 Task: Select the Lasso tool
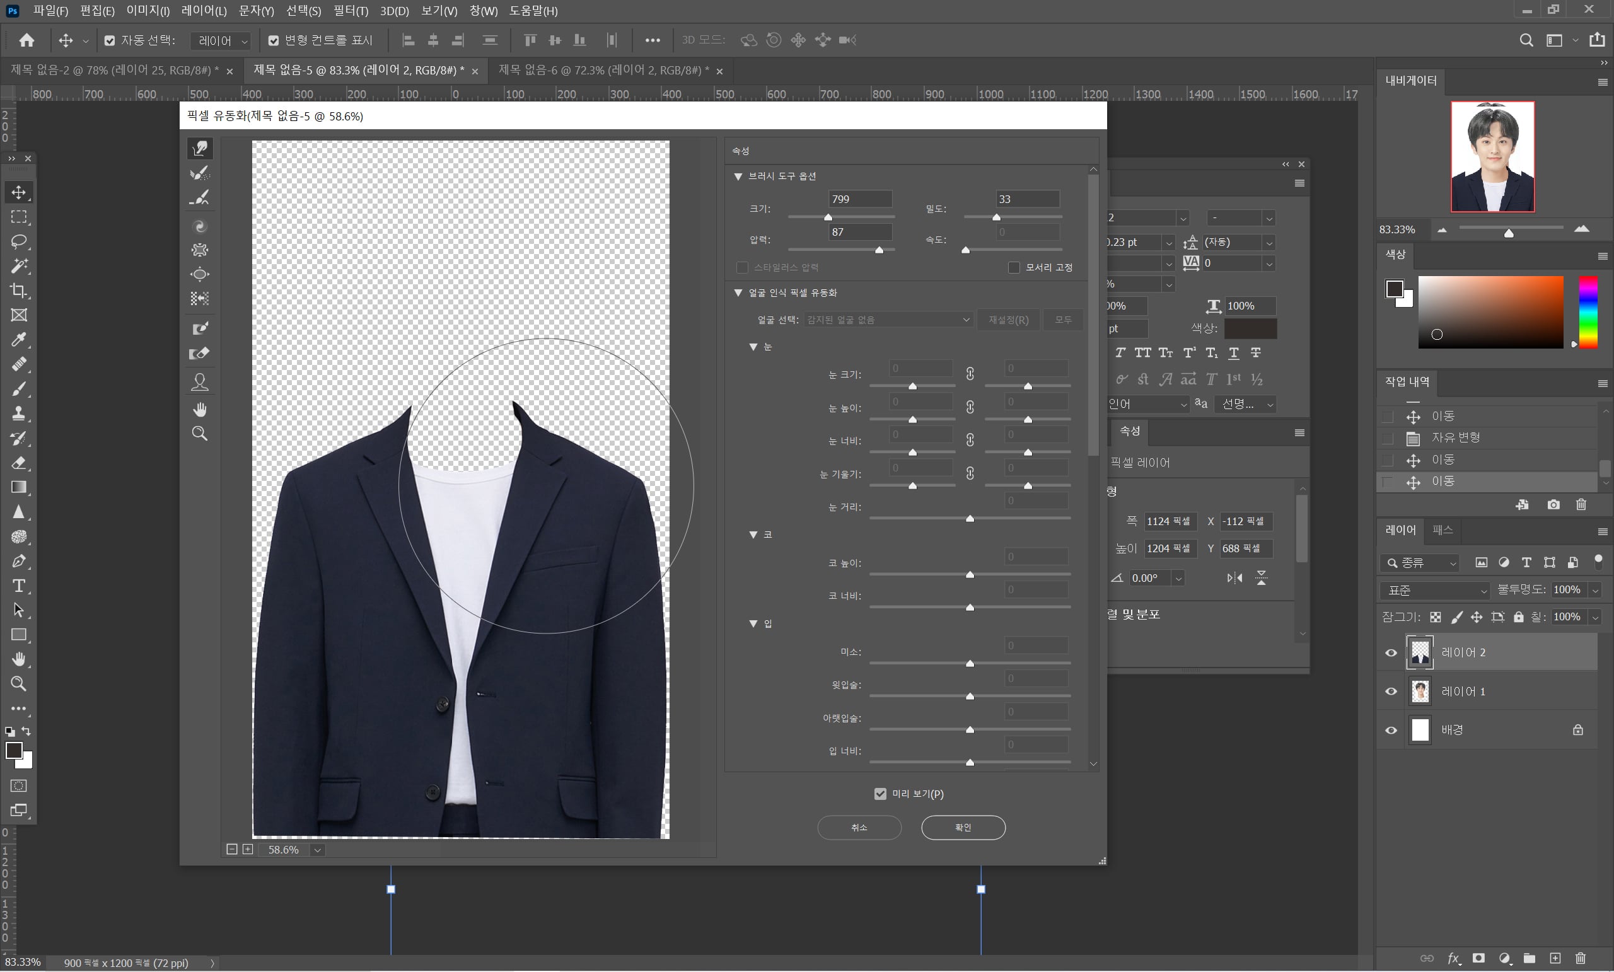[x=19, y=241]
